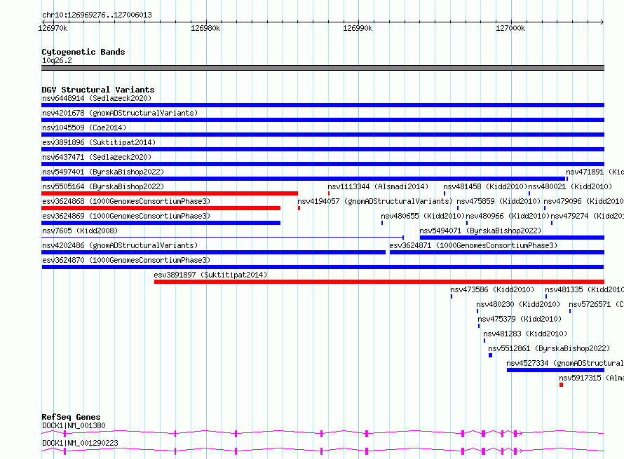Image resolution: width=624 pixels, height=459 pixels.
Task: Select the red nsv5505164 ByrskaBishop2022 variant bar
Action: pyautogui.click(x=170, y=193)
